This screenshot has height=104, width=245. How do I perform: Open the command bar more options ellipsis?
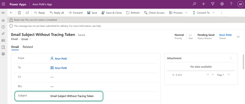click(221, 13)
